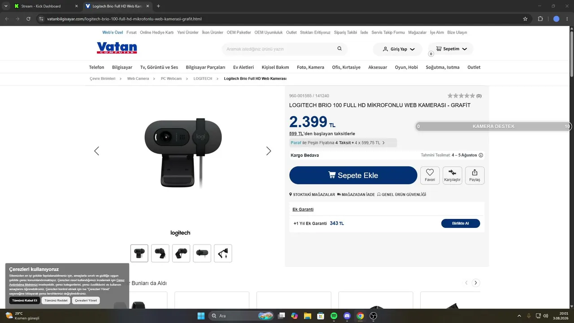Open GENEL ÜRÜN GÜVENLİĞİ link
This screenshot has height=323, width=574.
(401, 195)
